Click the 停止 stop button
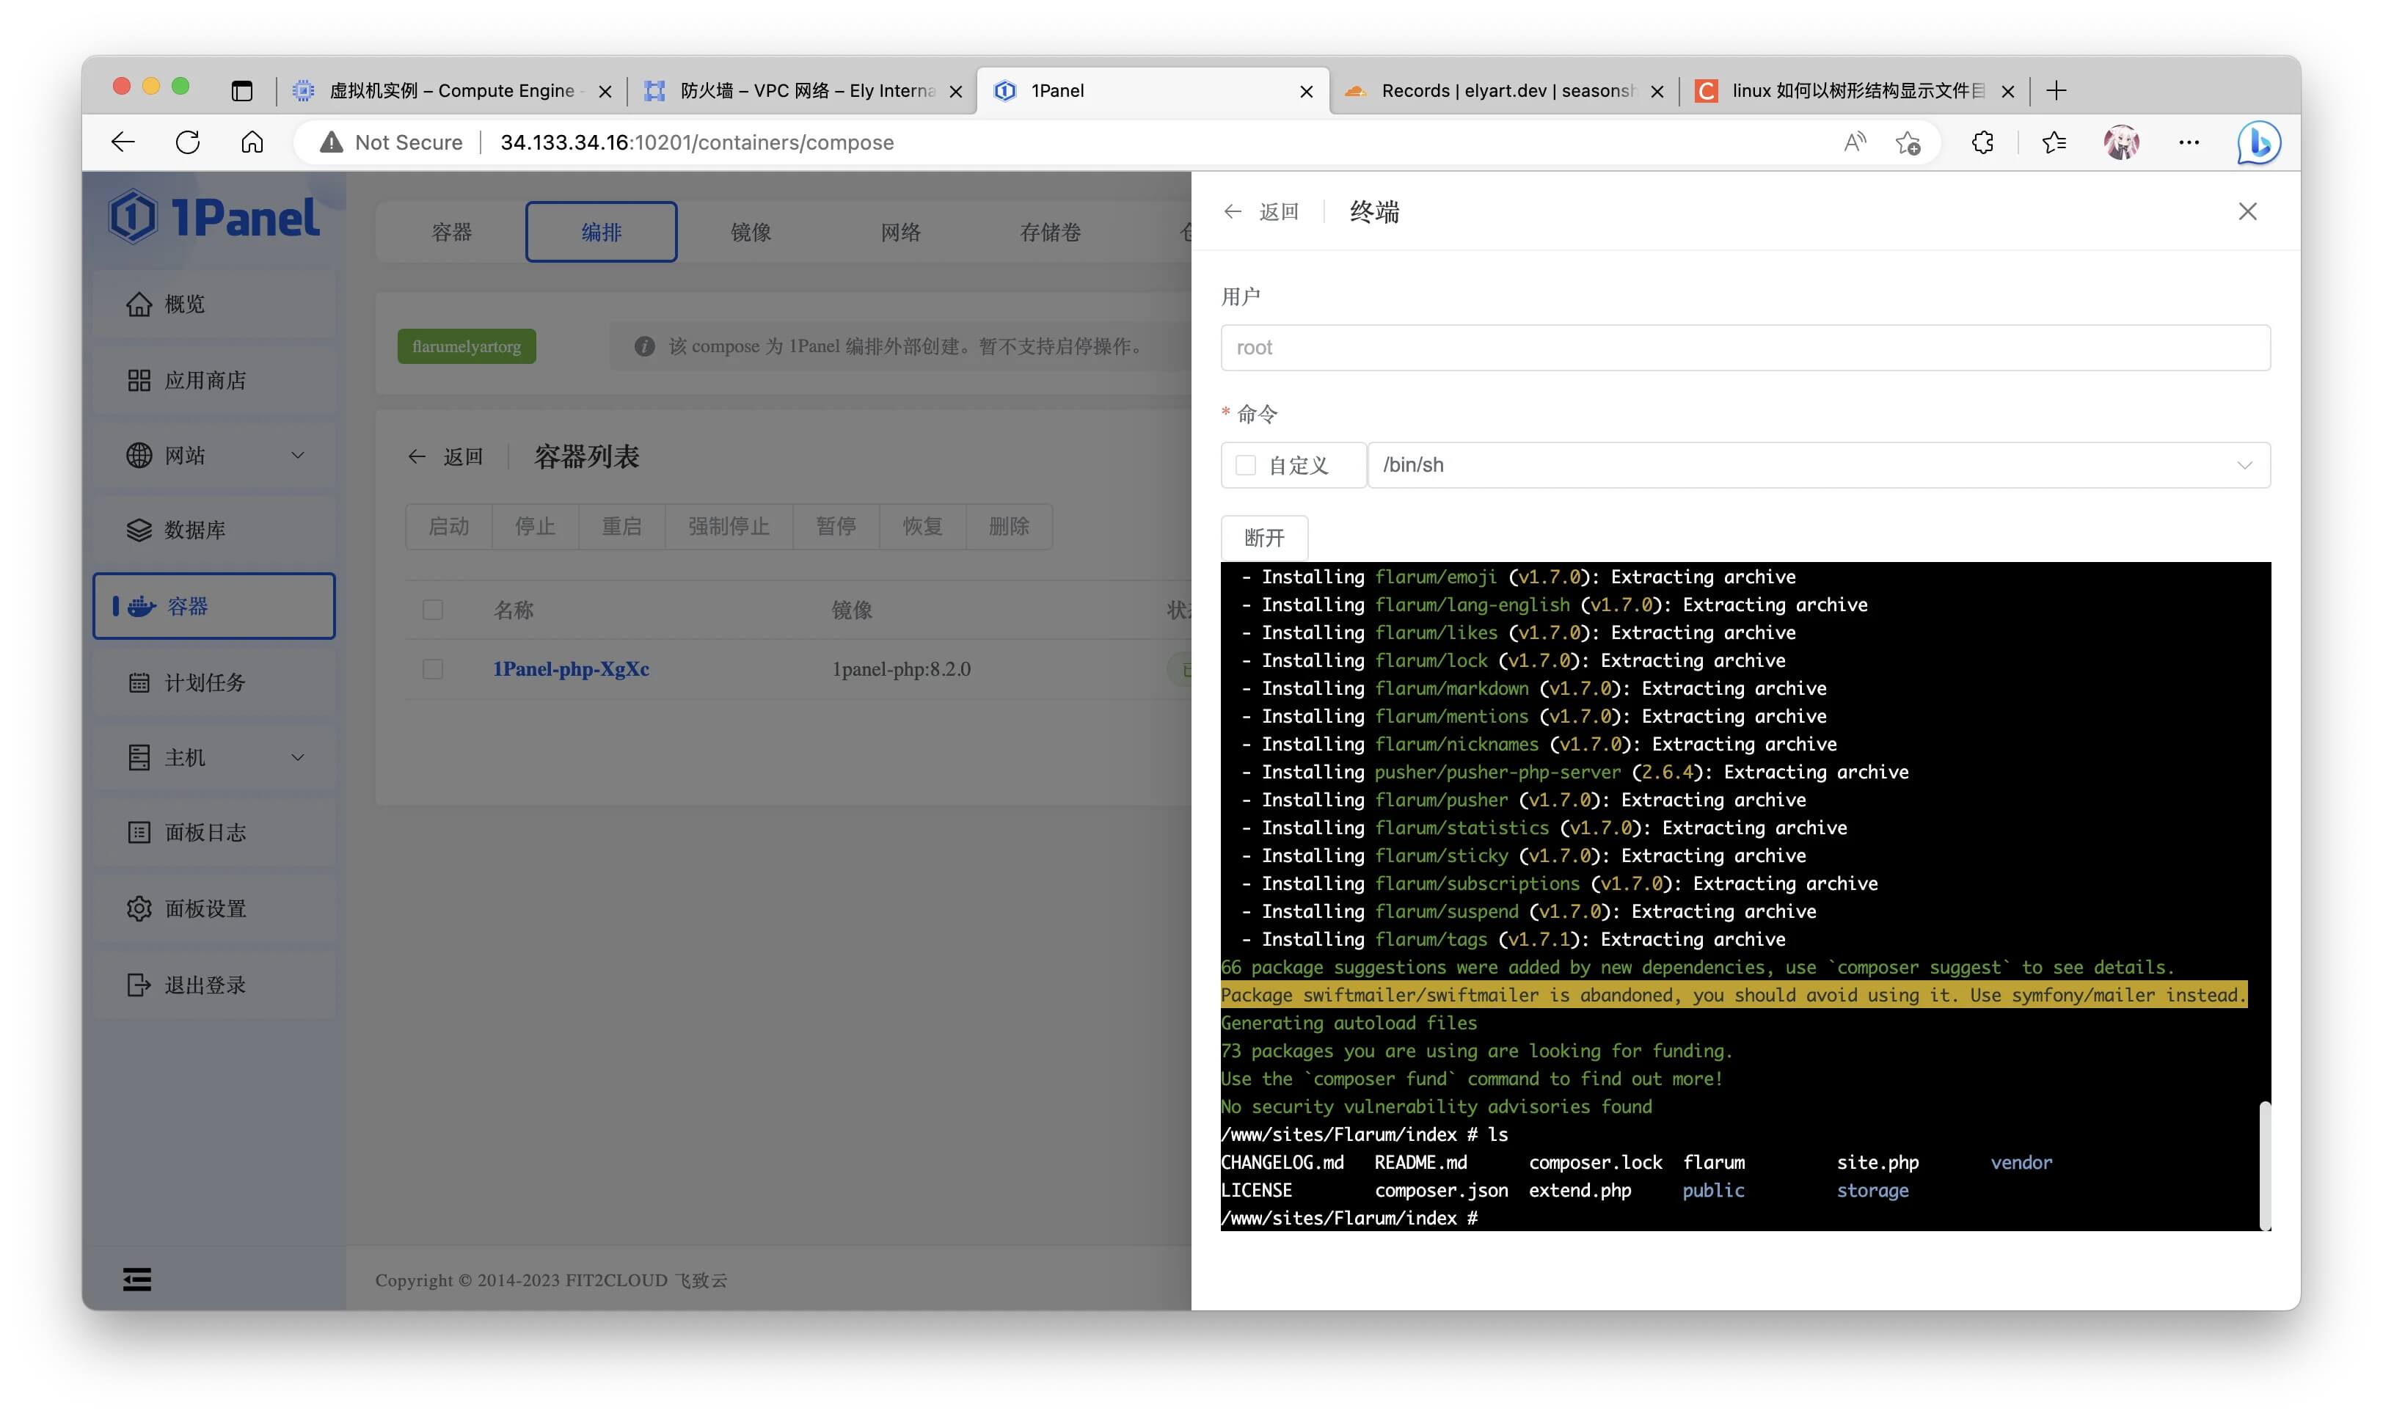2383x1419 pixels. (x=534, y=527)
